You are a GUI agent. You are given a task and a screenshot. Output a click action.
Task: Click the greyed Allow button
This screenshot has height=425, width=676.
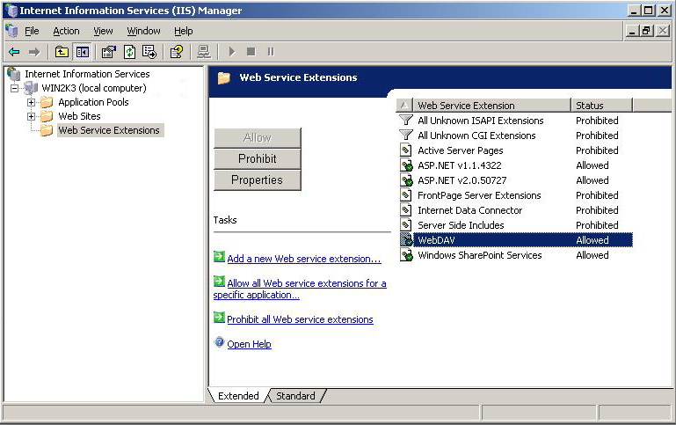(x=258, y=137)
